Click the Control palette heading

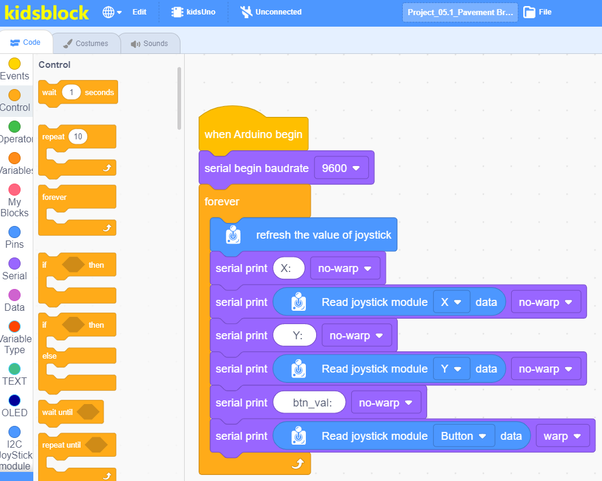(55, 64)
